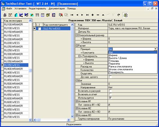Screen dimensions: 159x127
Task: Click the plus add record icon
Action: coord(93,15)
